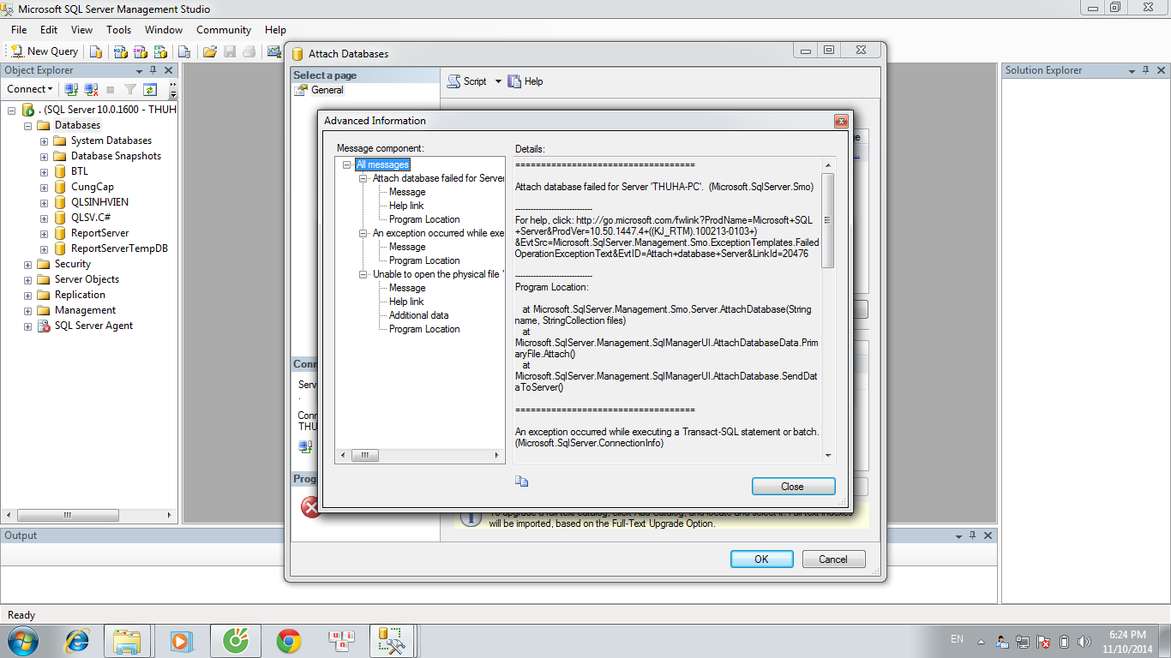1171x658 pixels.
Task: Select the All messages tree node
Action: point(382,164)
